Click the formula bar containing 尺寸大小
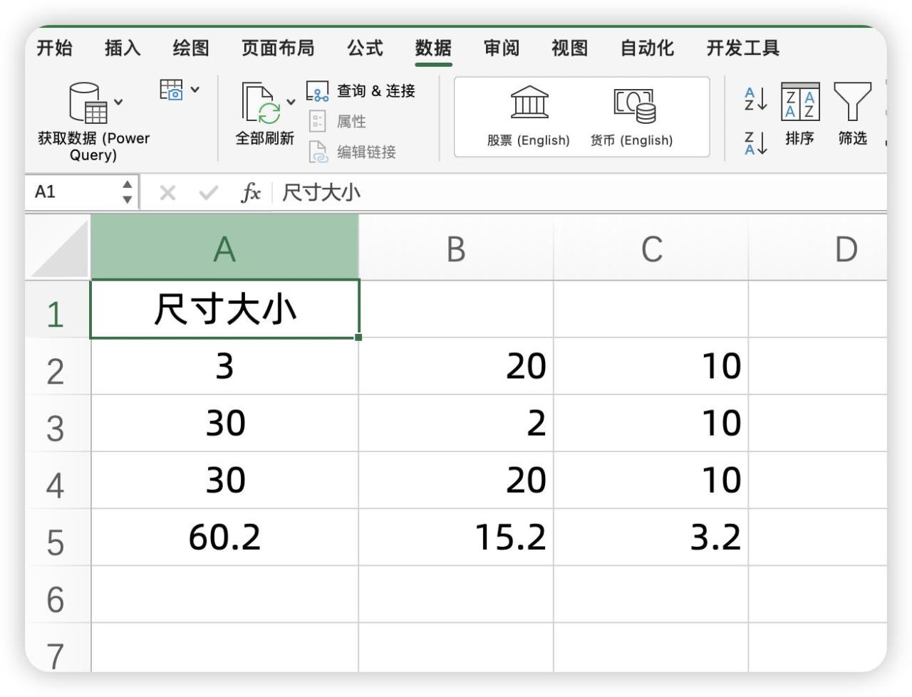The width and height of the screenshot is (912, 697). [x=579, y=193]
